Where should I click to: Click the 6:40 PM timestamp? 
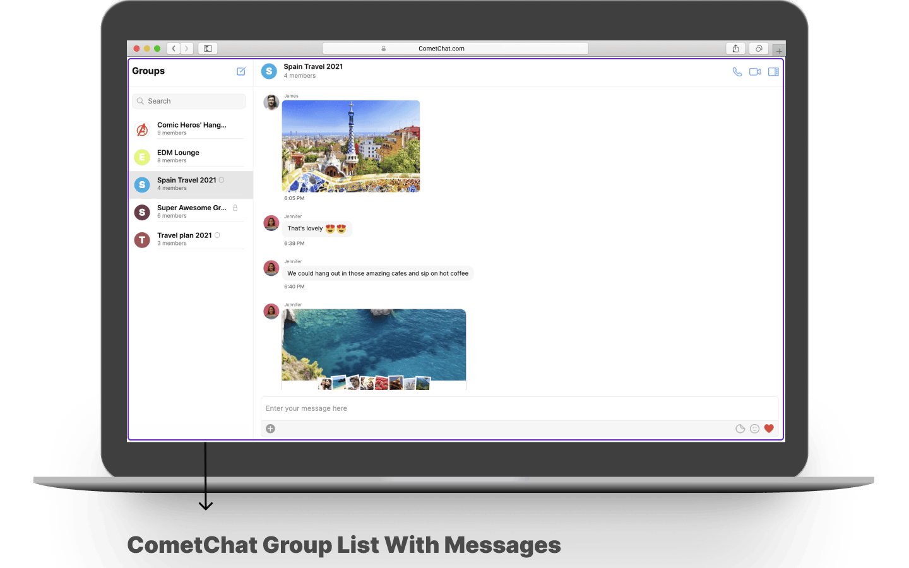coord(294,287)
